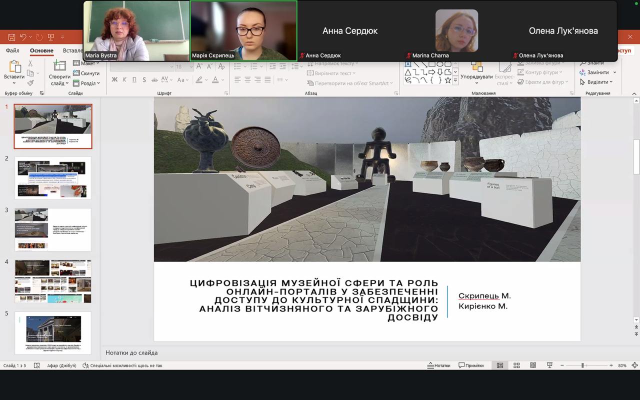Open the Файл menu tab

point(12,50)
